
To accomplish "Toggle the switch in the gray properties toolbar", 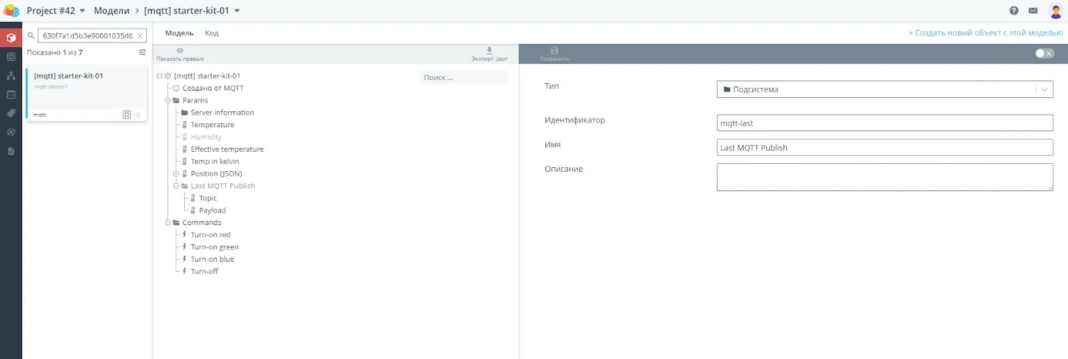I will (x=1044, y=53).
